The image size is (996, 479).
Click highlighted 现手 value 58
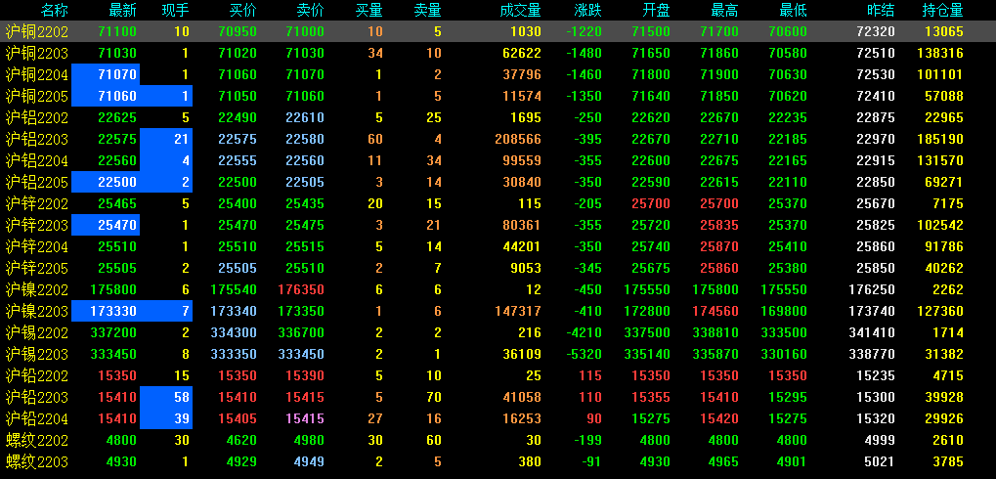coord(166,397)
